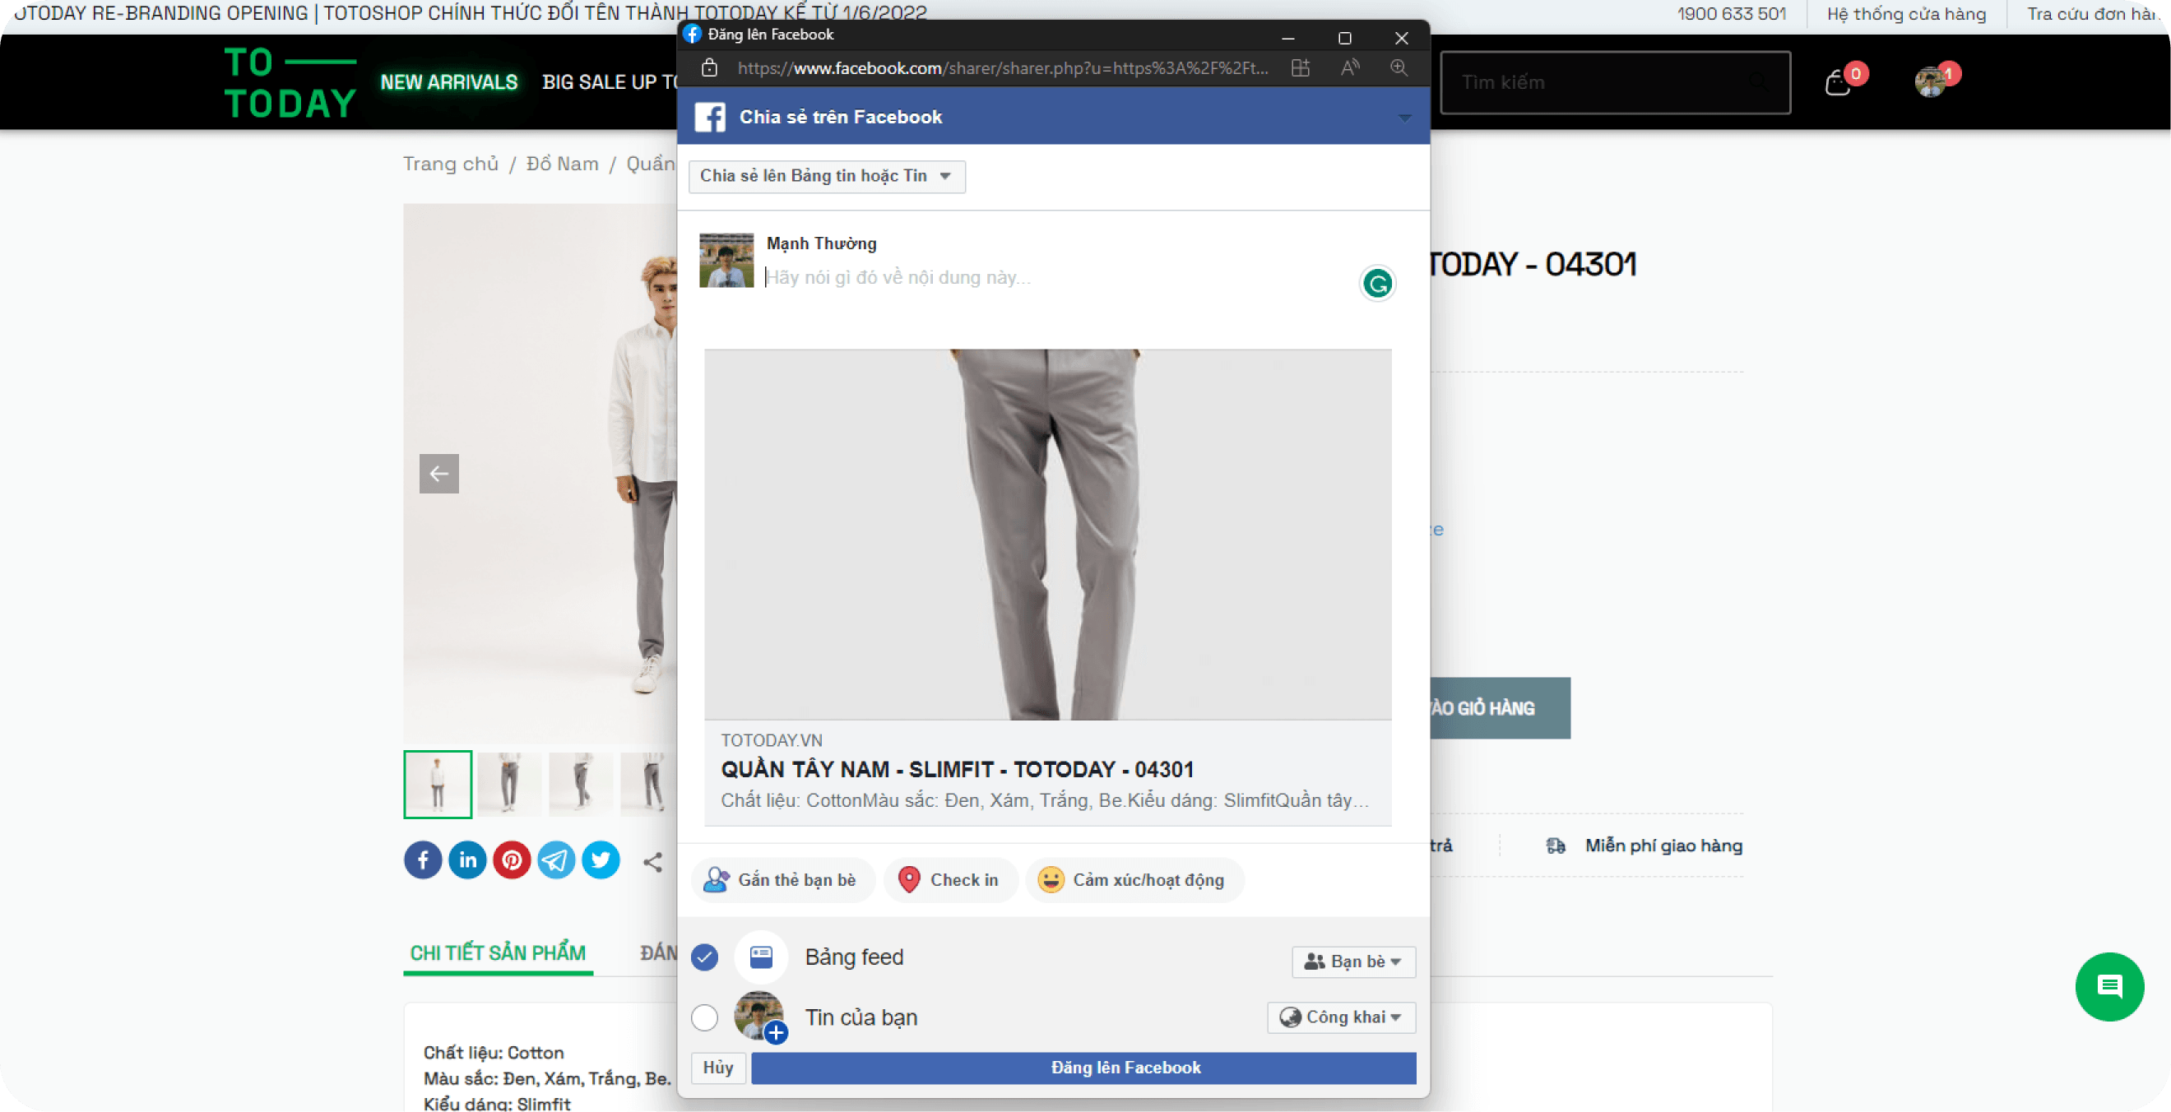Open user account avatar in site header
The width and height of the screenshot is (2171, 1112).
click(1931, 81)
